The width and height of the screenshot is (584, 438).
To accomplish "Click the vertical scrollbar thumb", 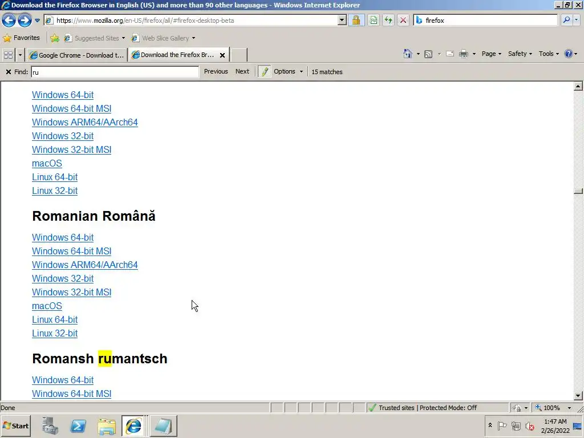I will [x=578, y=191].
